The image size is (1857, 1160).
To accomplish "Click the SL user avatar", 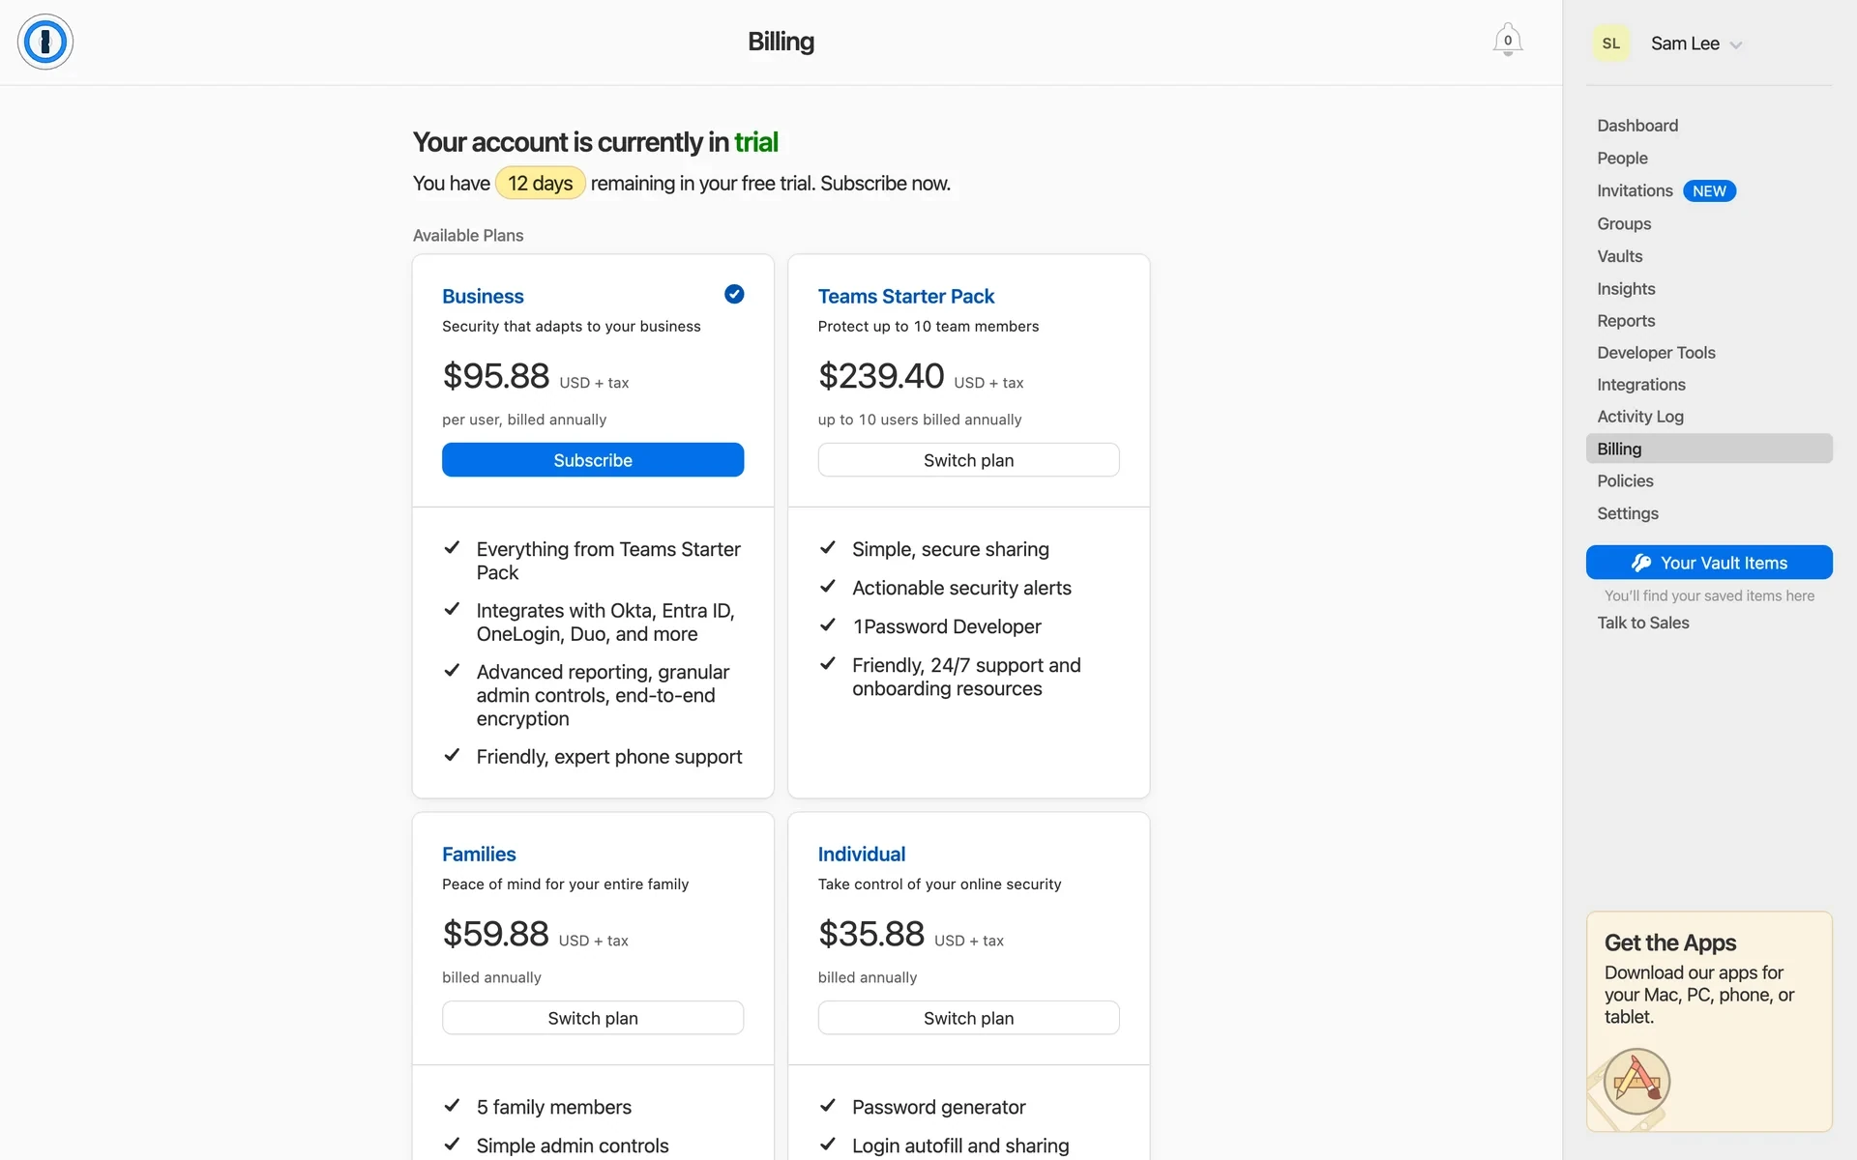I will 1610,43.
